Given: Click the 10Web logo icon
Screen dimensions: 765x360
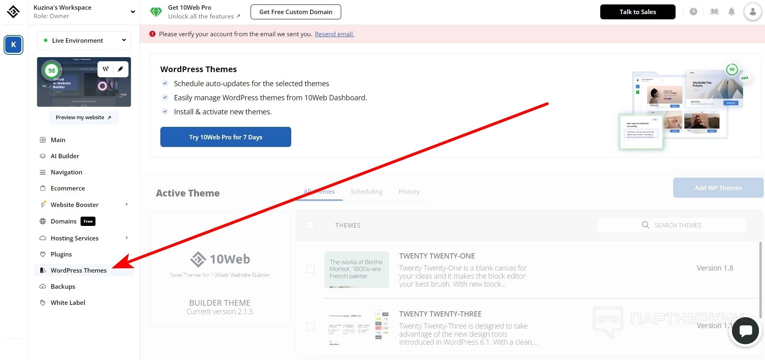Looking at the screenshot, I should 13,12.
